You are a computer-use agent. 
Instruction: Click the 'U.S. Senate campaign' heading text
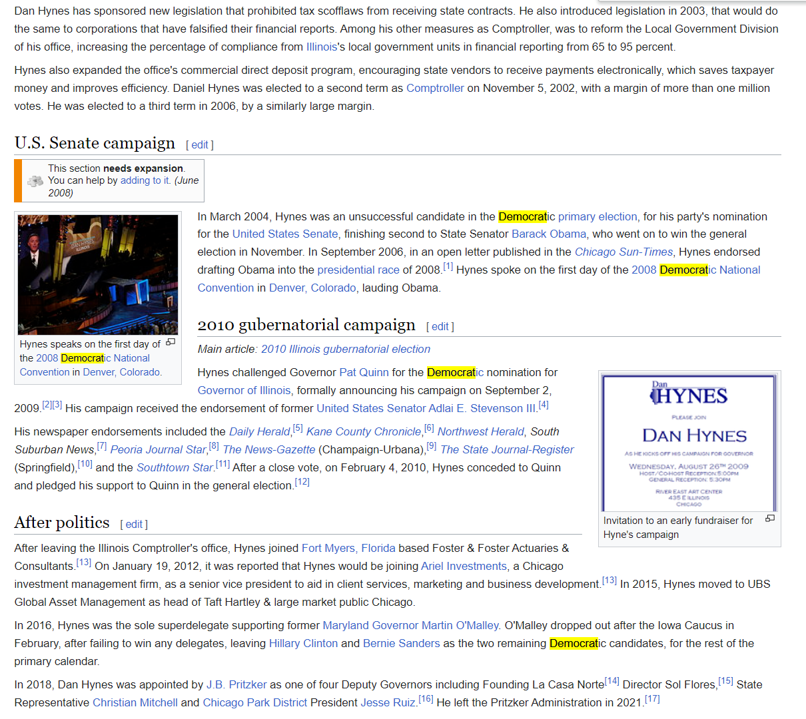click(95, 143)
